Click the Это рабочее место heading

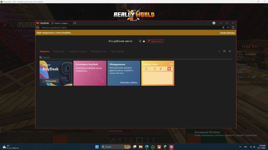(120, 41)
